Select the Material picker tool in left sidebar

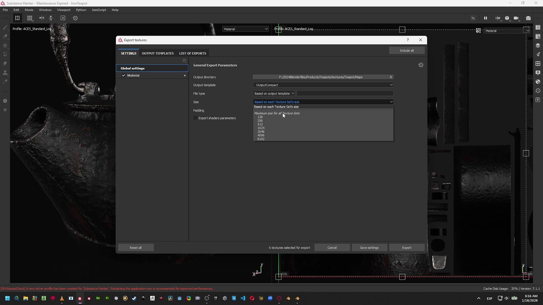5,81
